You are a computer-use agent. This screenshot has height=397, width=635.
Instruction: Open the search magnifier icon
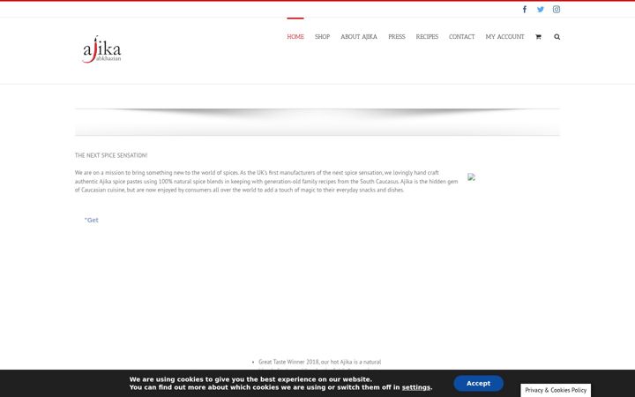(x=557, y=37)
